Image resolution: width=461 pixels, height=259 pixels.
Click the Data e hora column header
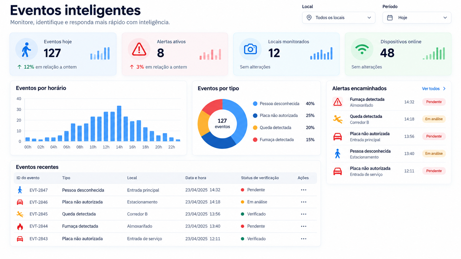[x=196, y=178]
